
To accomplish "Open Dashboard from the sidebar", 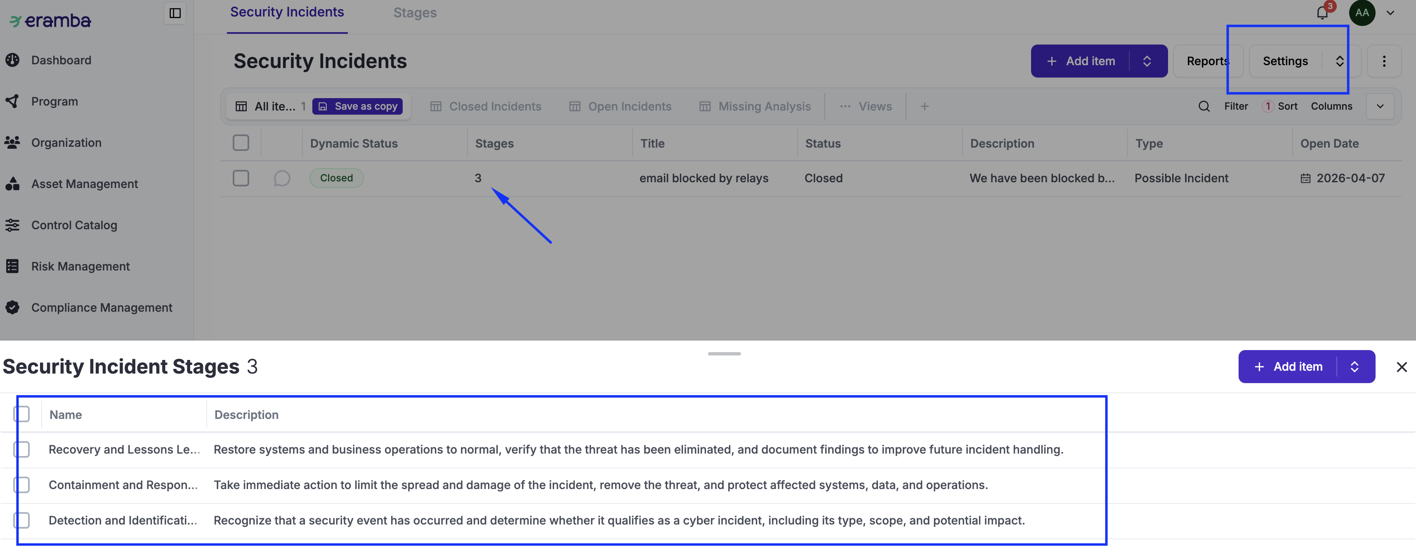I will [61, 60].
